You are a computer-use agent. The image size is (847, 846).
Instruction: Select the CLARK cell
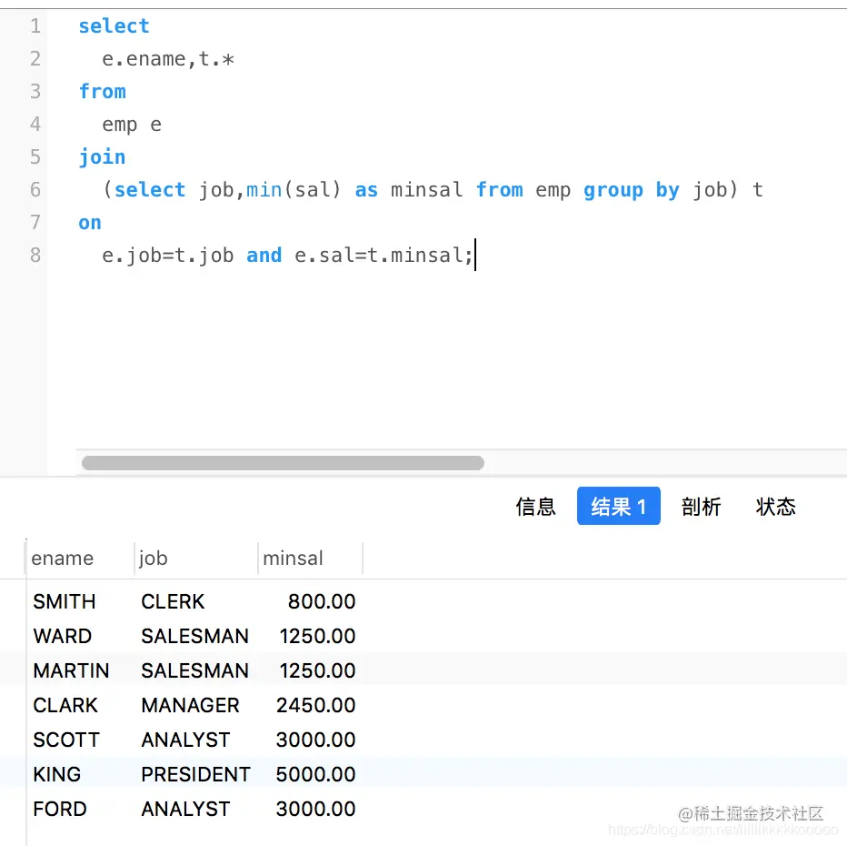point(65,705)
